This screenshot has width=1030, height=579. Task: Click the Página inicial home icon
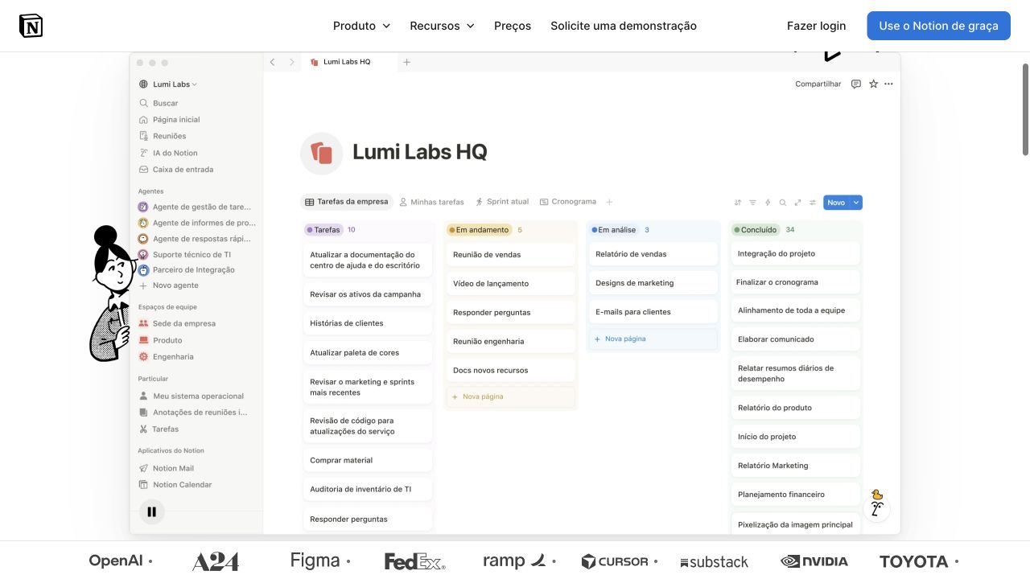pyautogui.click(x=144, y=120)
